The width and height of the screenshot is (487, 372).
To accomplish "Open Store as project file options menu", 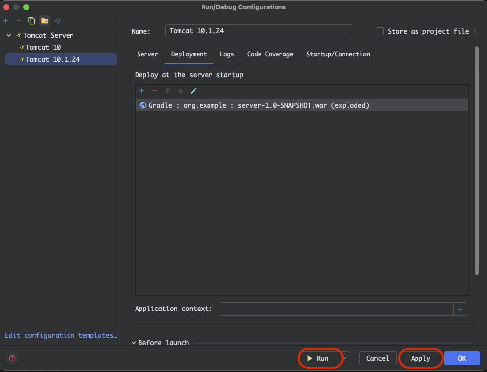I will point(475,31).
